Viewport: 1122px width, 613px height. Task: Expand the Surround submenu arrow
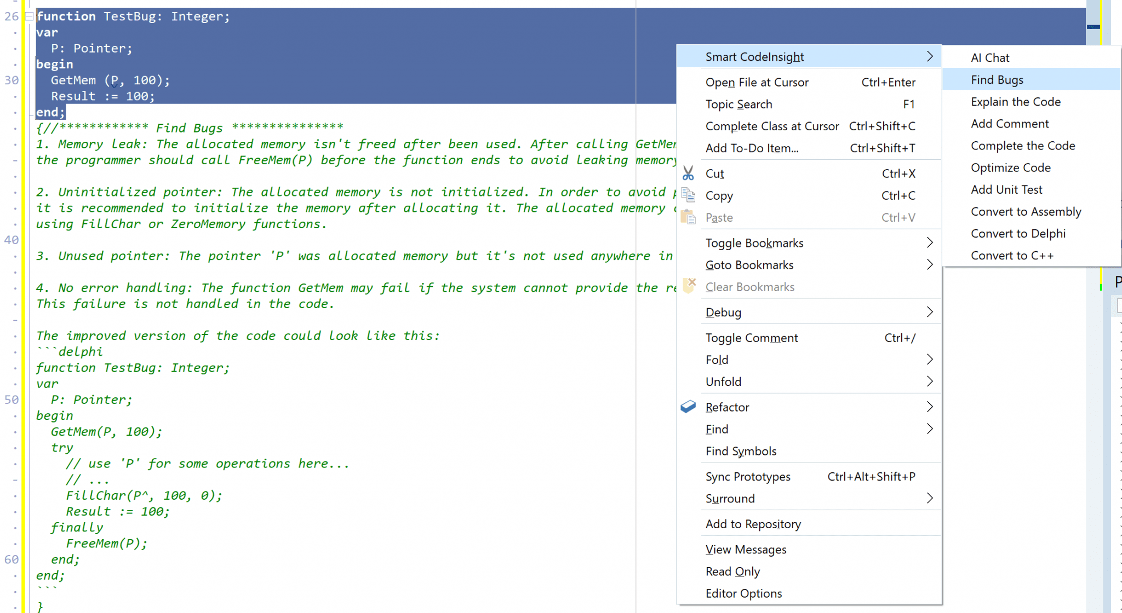point(930,498)
